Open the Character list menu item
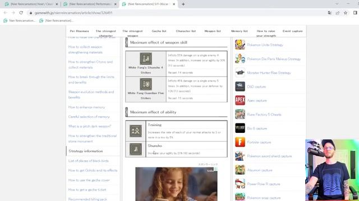 pyautogui.click(x=186, y=31)
